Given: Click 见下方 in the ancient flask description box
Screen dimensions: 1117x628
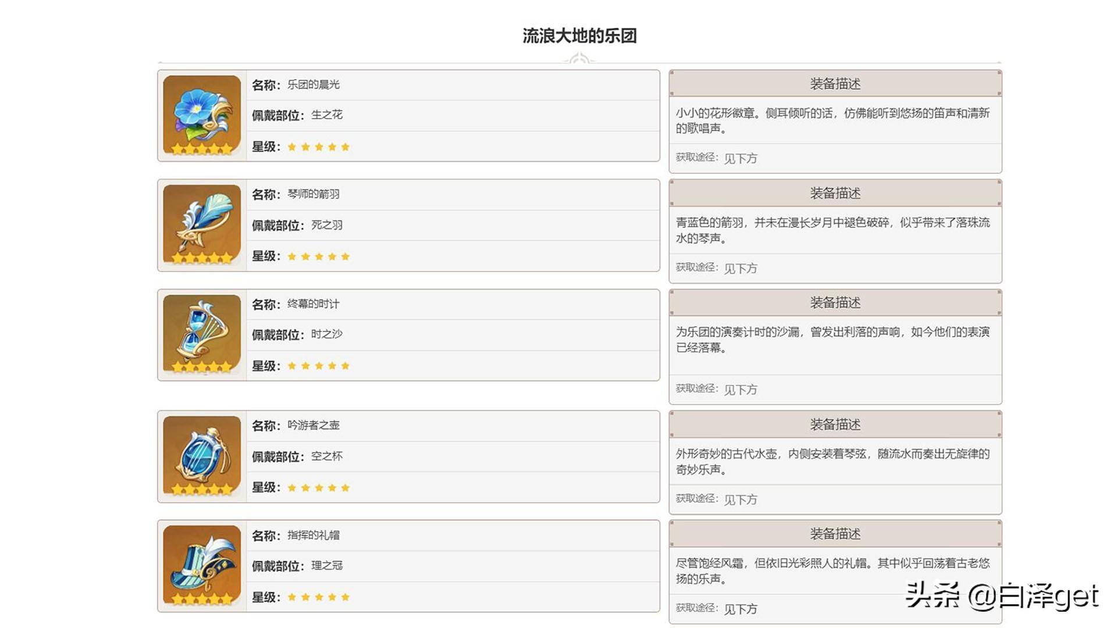Looking at the screenshot, I should coord(741,500).
